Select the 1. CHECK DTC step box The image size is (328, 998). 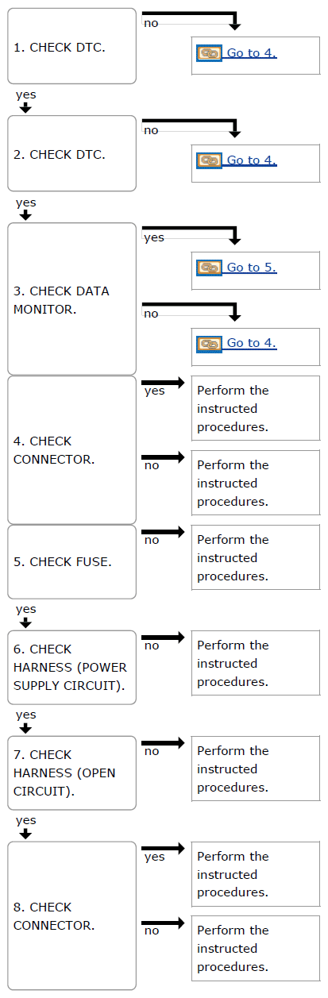pyautogui.click(x=72, y=46)
